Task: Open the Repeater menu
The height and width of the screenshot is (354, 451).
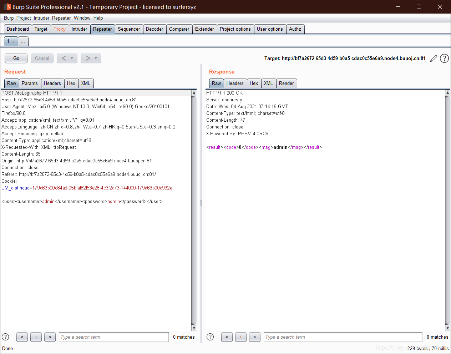Action: pos(61,18)
